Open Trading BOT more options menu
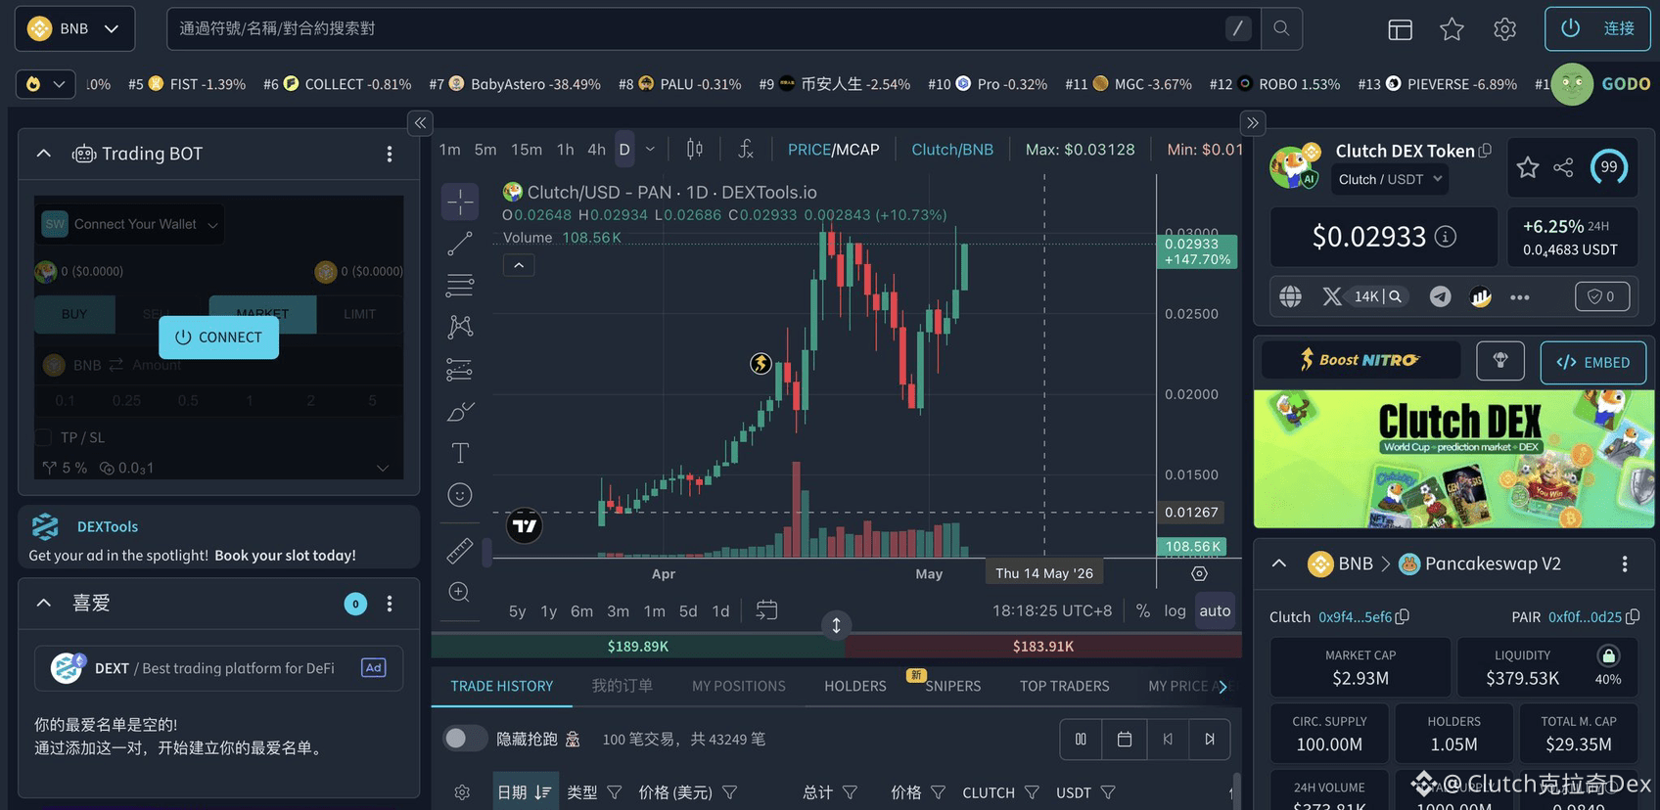This screenshot has width=1660, height=810. point(390,154)
